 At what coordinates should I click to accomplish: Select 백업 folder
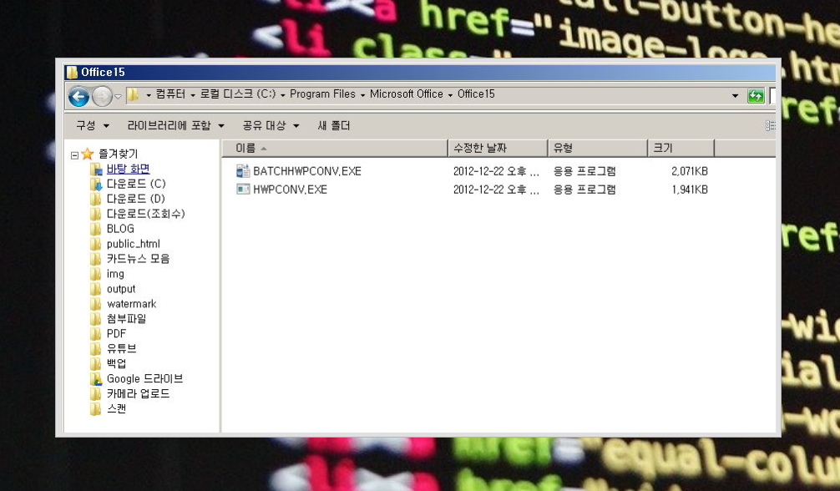pos(116,363)
